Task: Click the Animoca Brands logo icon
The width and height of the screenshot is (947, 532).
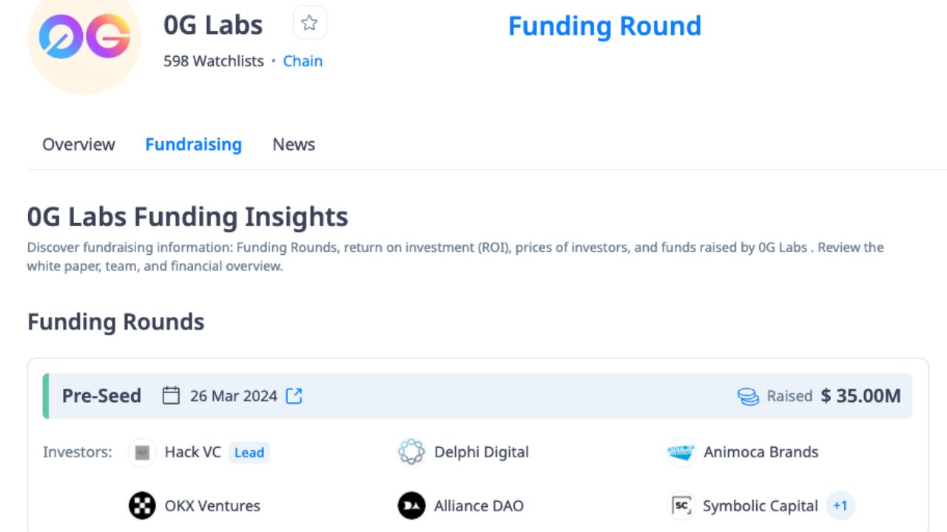Action: point(681,452)
